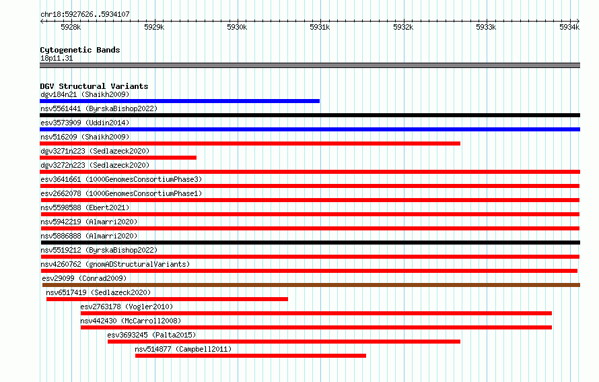Image resolution: width=599 pixels, height=382 pixels.
Task: Select the red esv3693245 variant bar
Action: pyautogui.click(x=284, y=342)
